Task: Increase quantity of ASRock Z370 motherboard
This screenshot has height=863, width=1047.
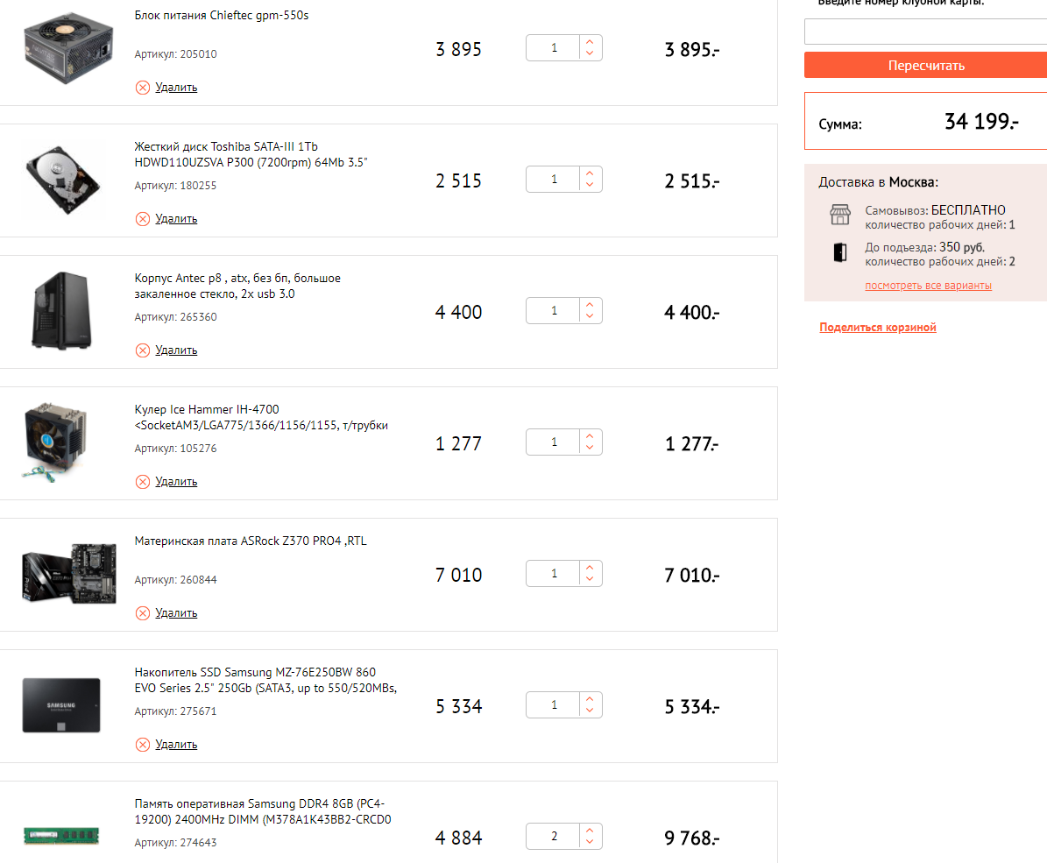Action: (590, 568)
